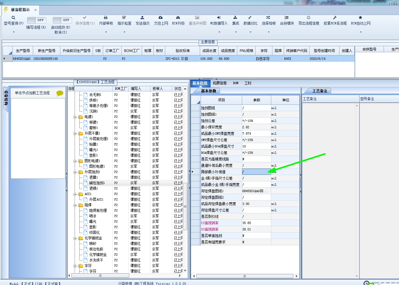Viewport: 399px width, 285px height.
Task: Click the 修复ECN丢流程 wrench icon
Action: 335,18
